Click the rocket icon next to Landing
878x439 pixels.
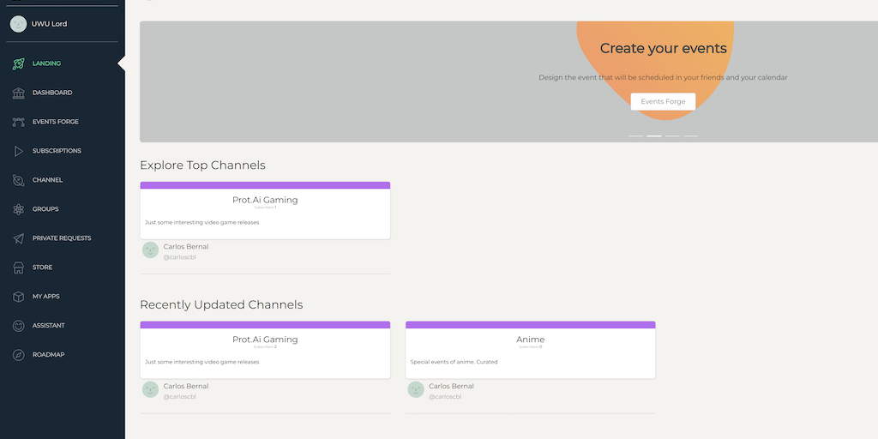click(x=18, y=63)
